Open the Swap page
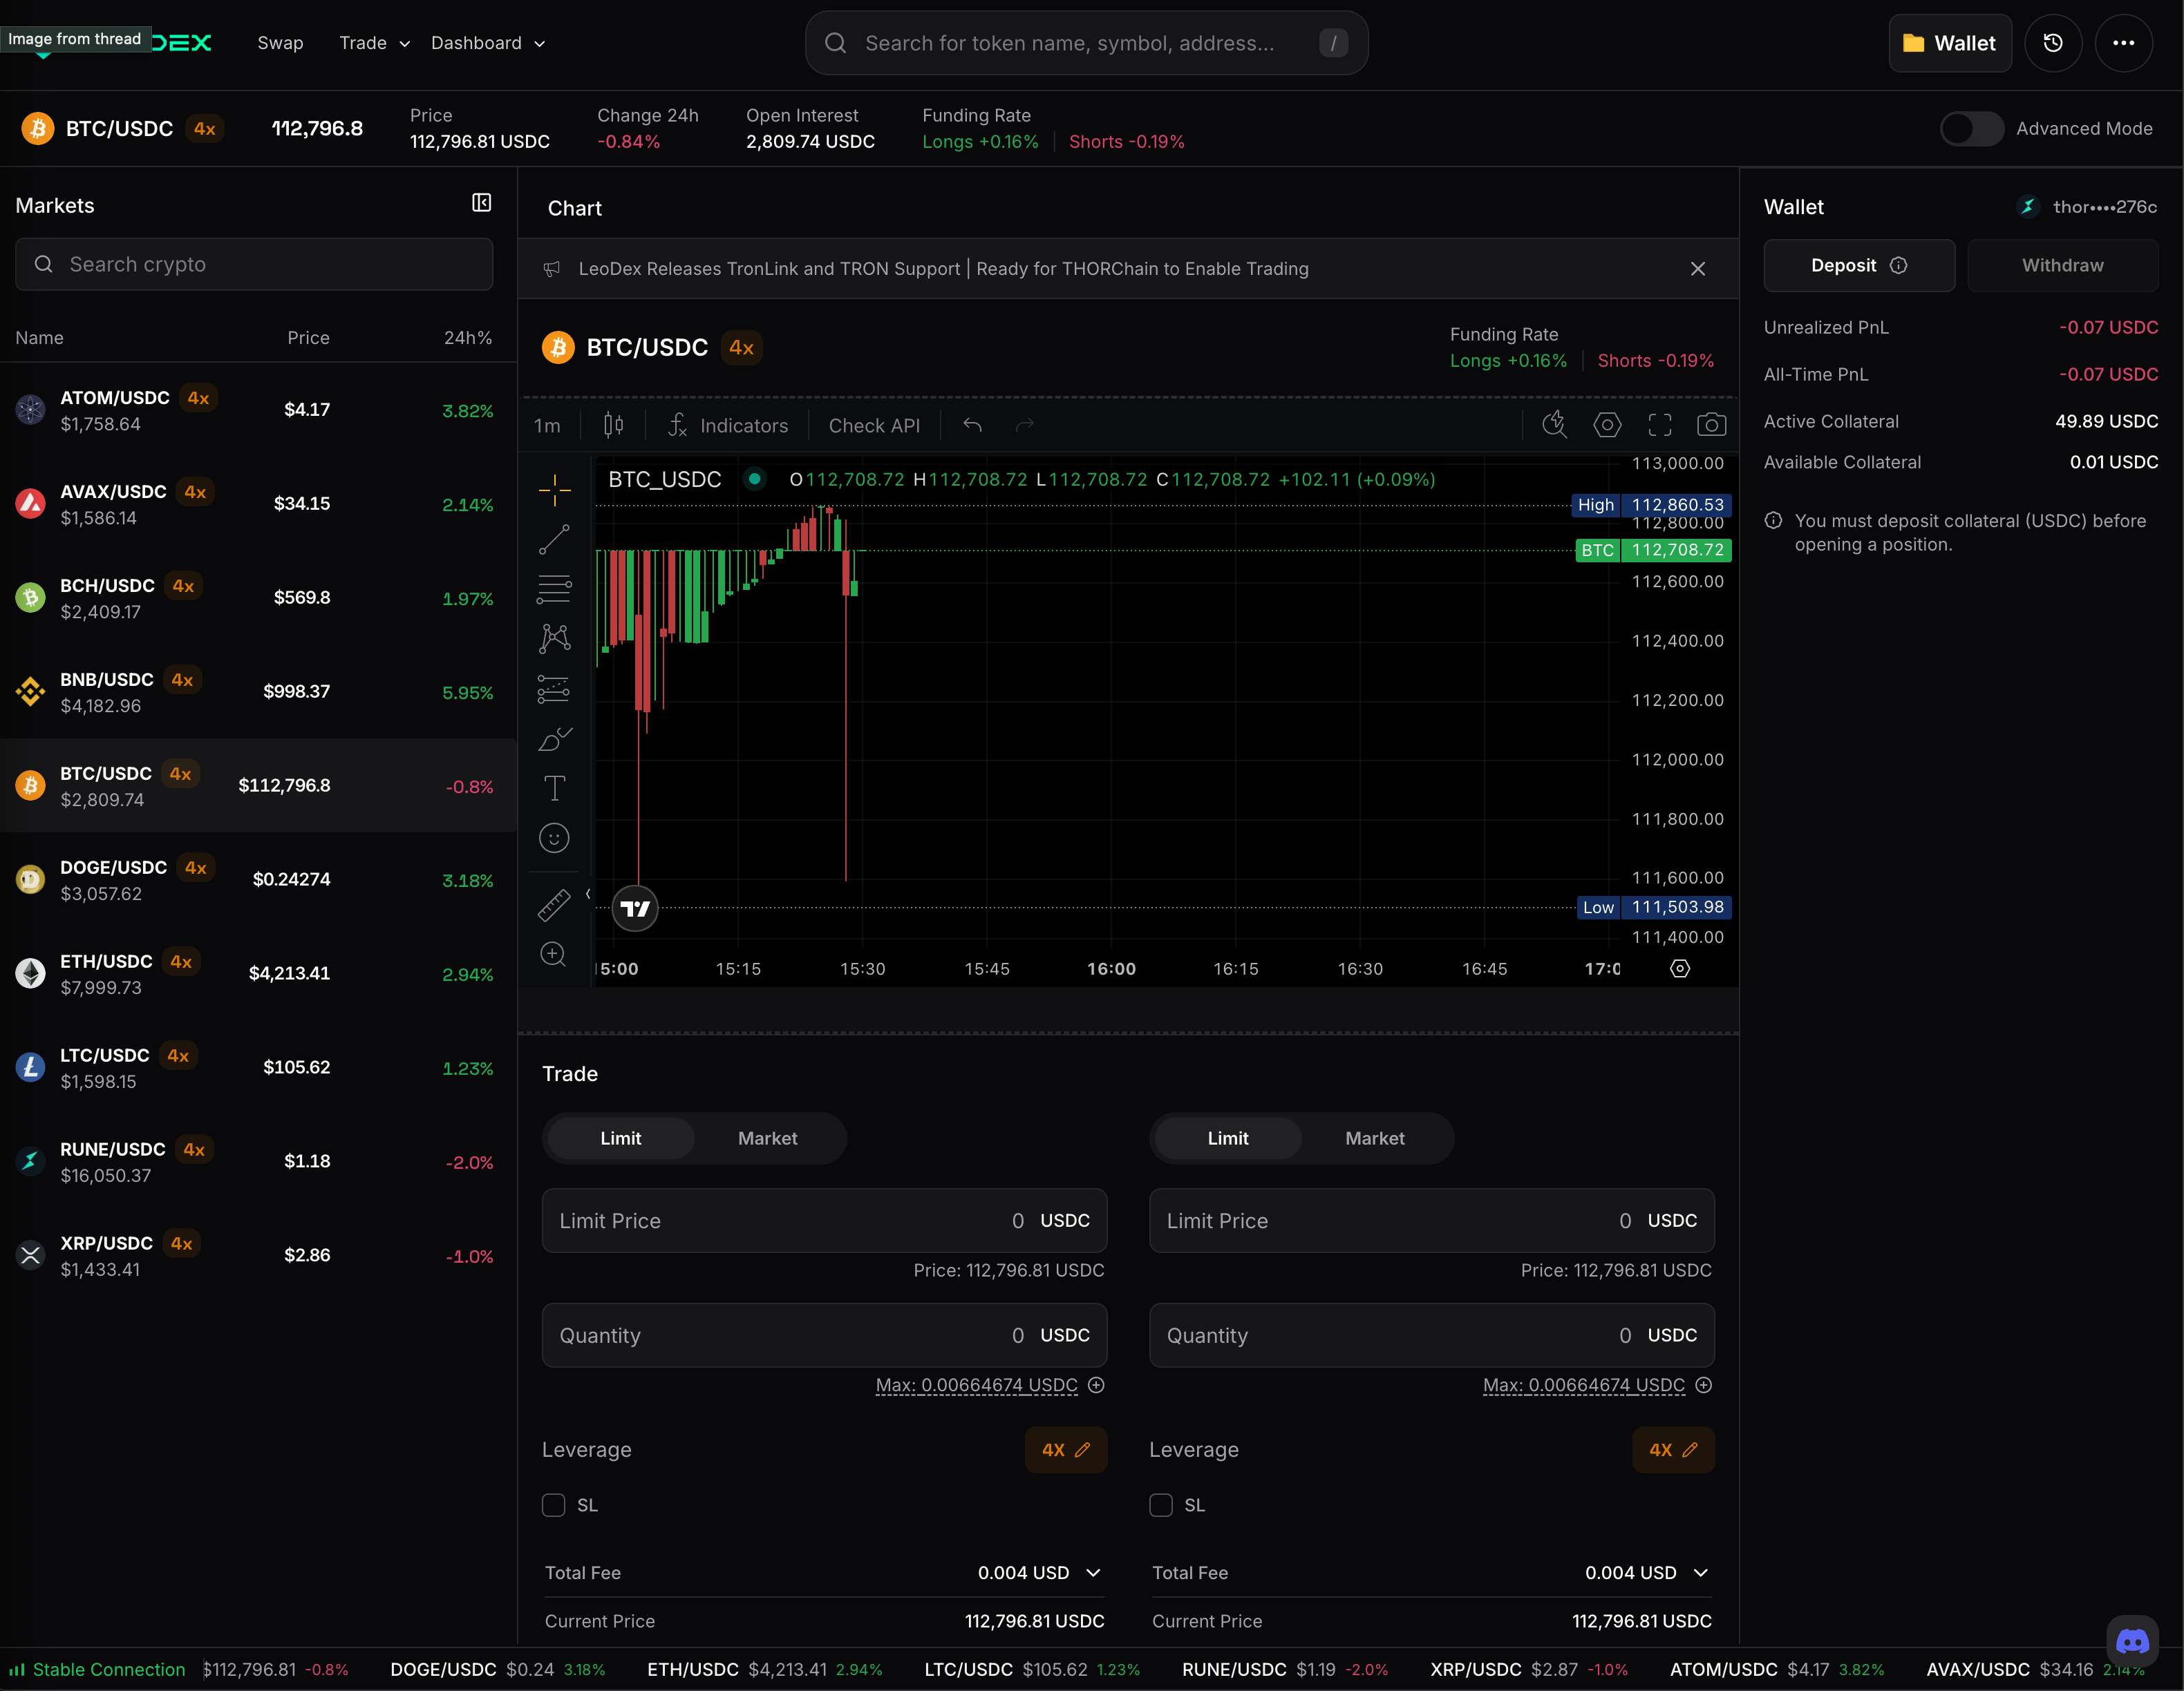The height and width of the screenshot is (1691, 2184). tap(280, 43)
